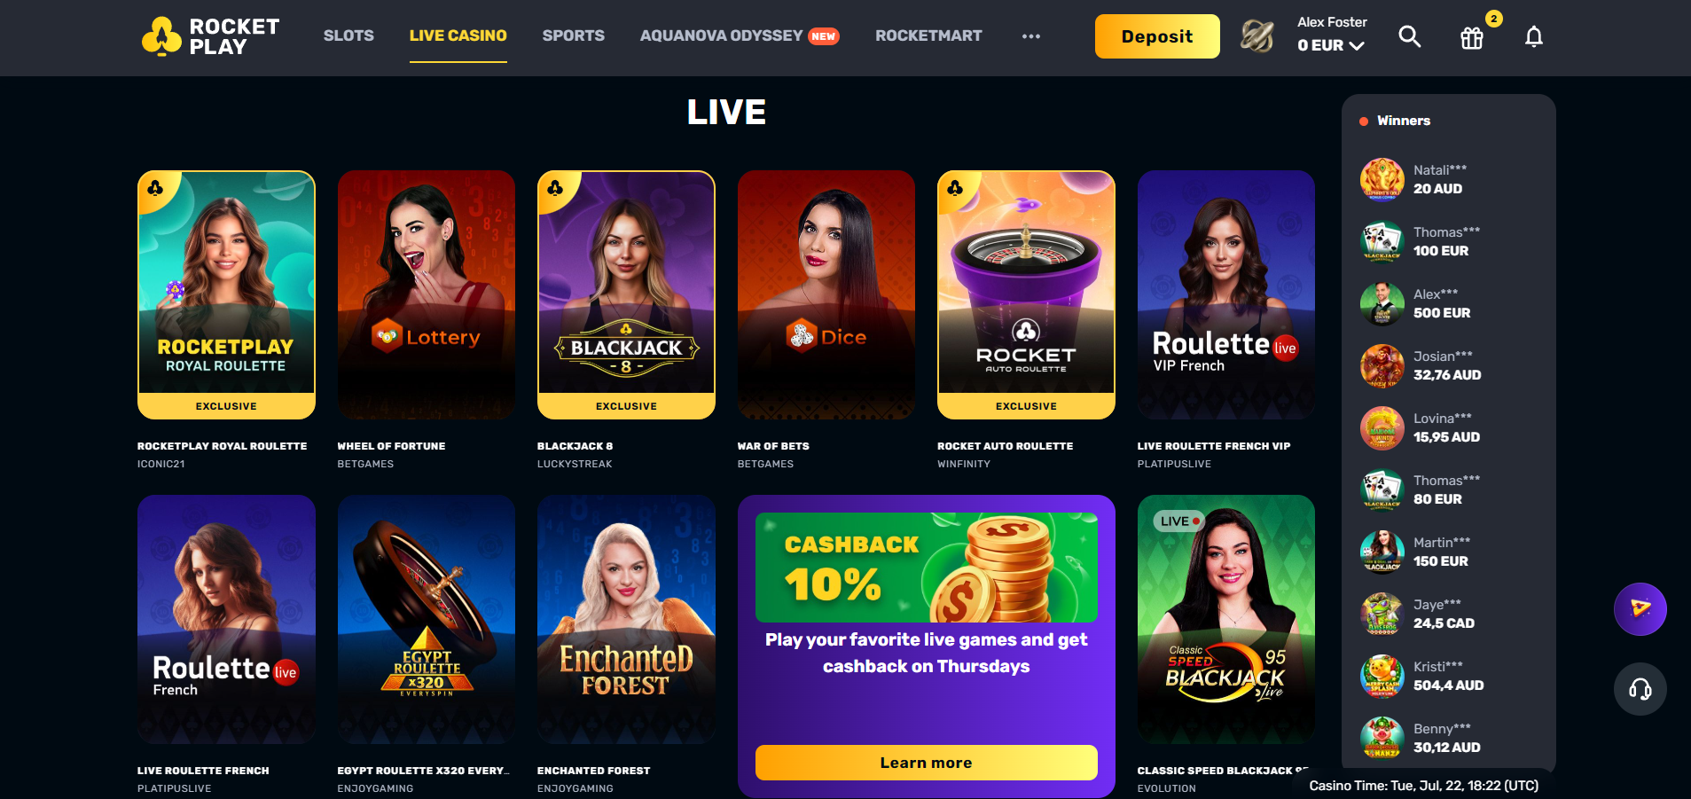This screenshot has height=799, width=1691.
Task: Open Blackjack 8 game thumbnail
Action: (x=626, y=294)
